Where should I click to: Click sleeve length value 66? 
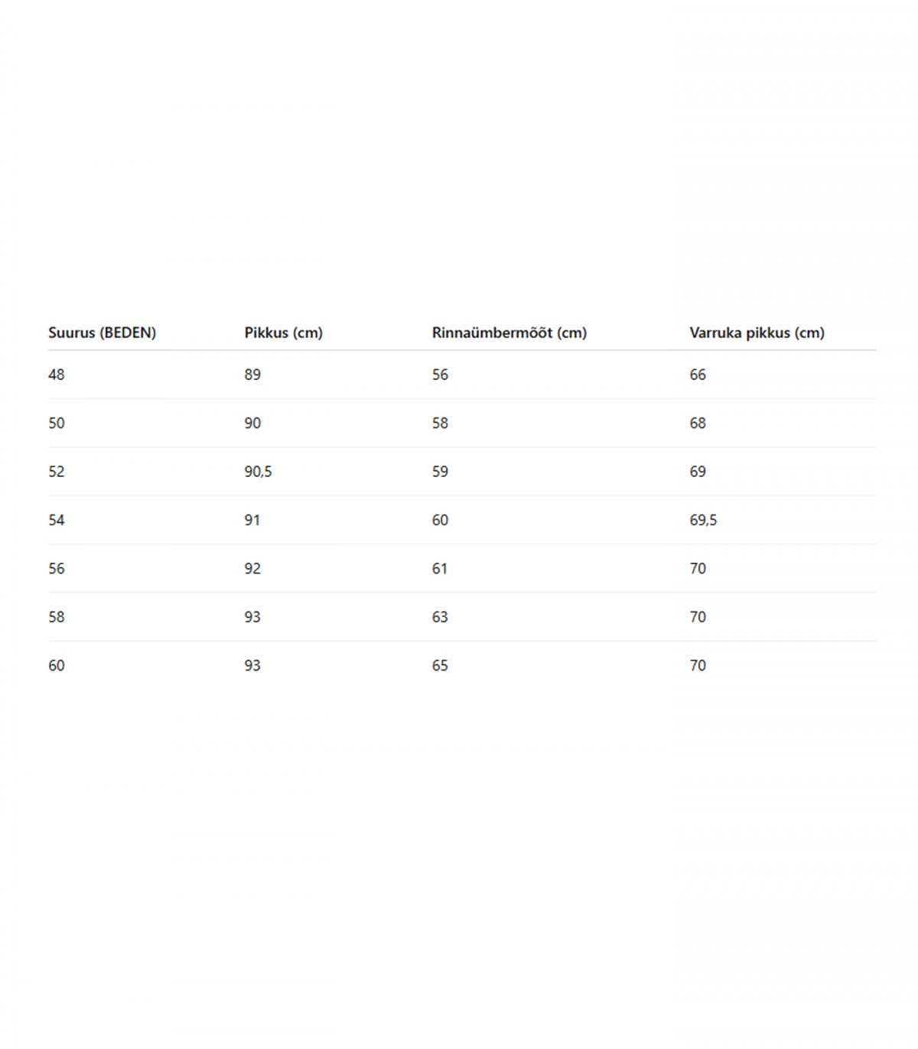tap(698, 375)
